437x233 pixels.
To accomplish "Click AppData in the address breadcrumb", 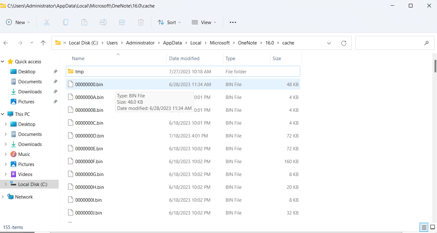I will pyautogui.click(x=173, y=43).
